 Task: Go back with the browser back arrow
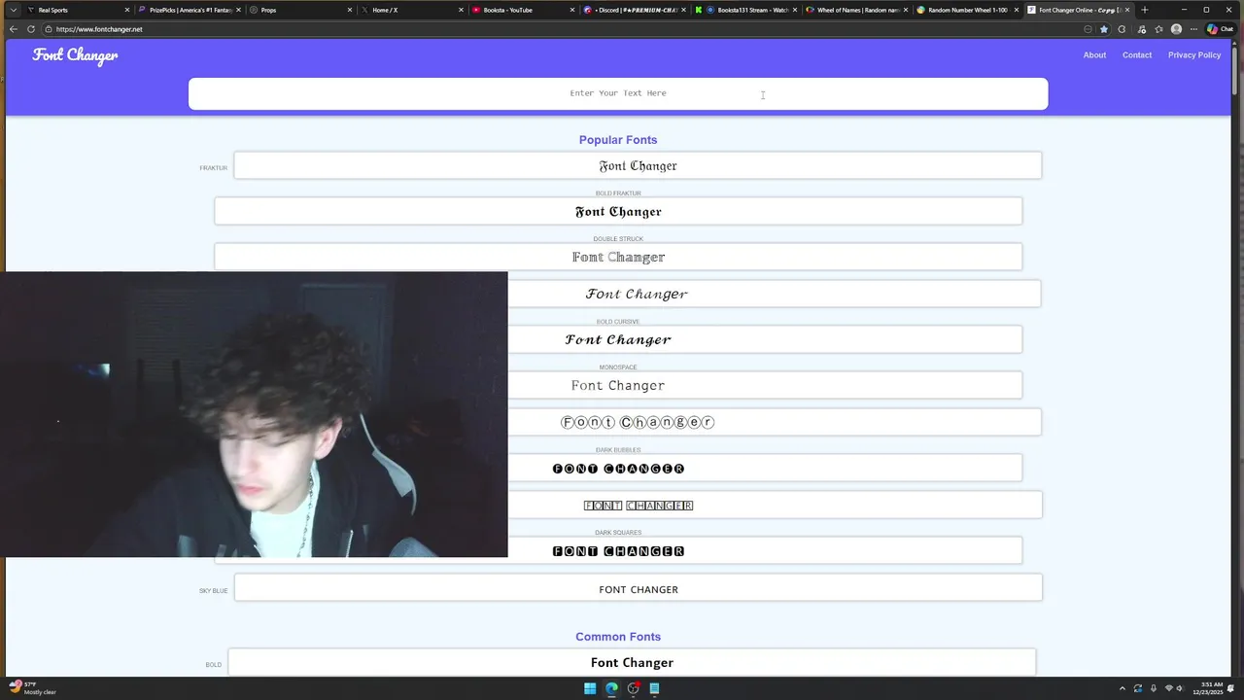coord(14,29)
